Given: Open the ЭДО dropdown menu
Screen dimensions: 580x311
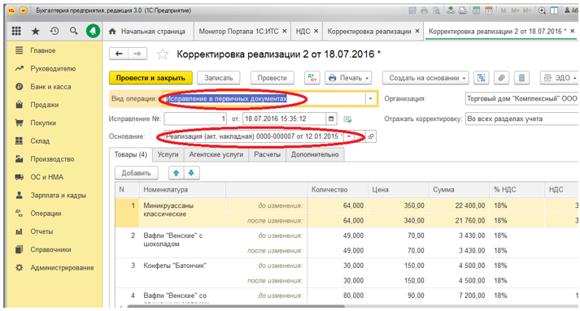Looking at the screenshot, I should (560, 78).
